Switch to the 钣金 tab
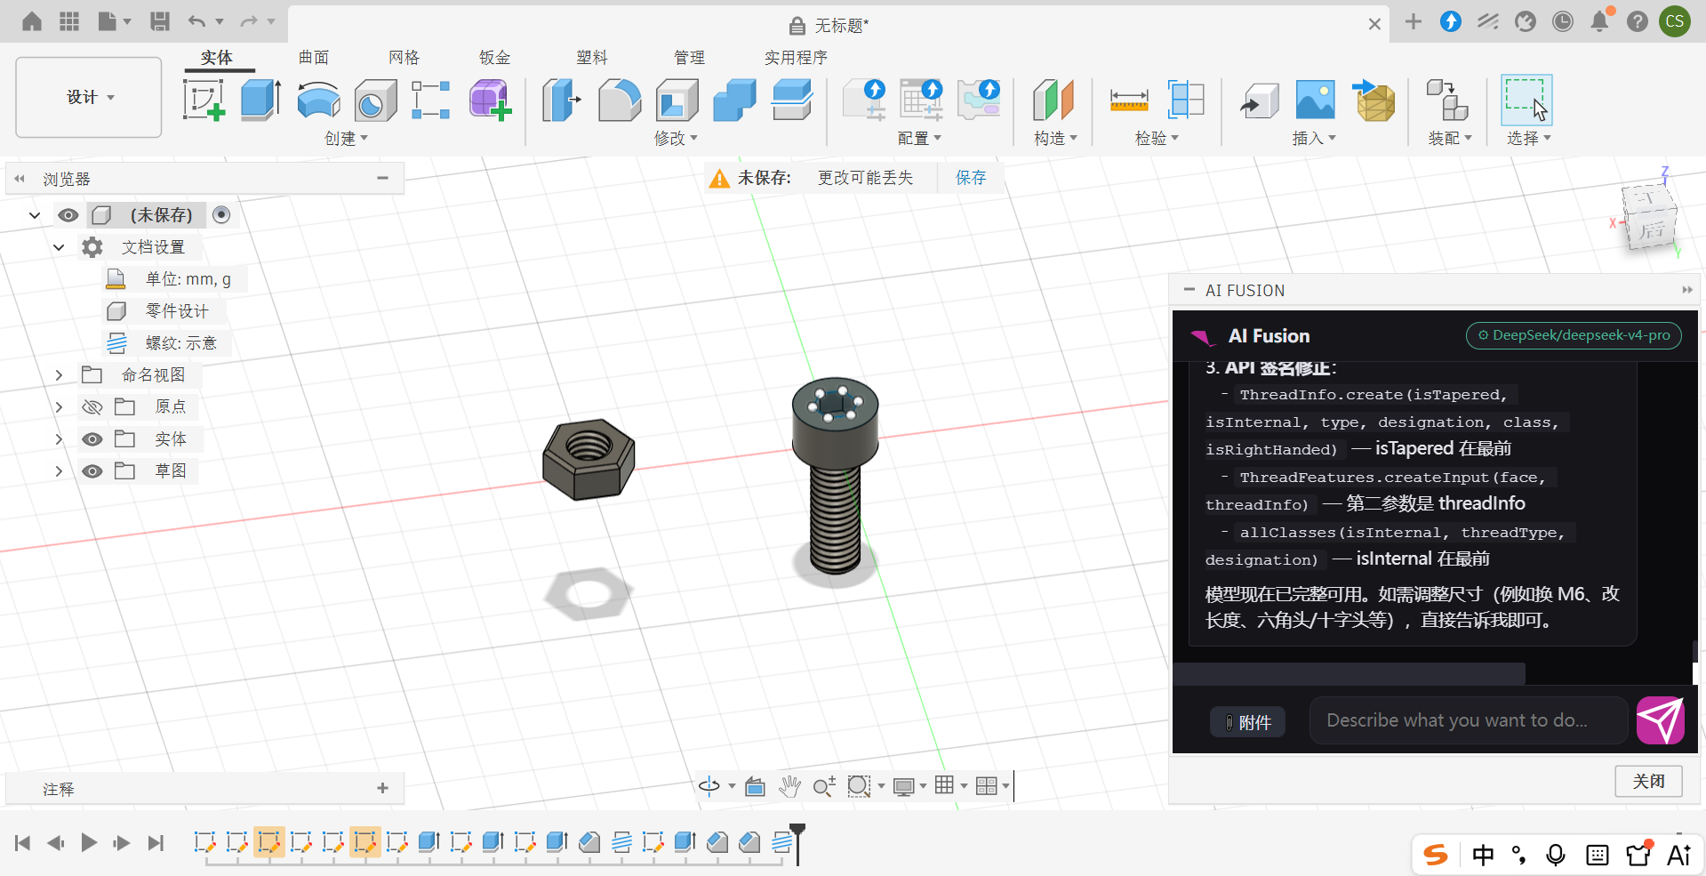Image resolution: width=1706 pixels, height=876 pixels. click(495, 58)
